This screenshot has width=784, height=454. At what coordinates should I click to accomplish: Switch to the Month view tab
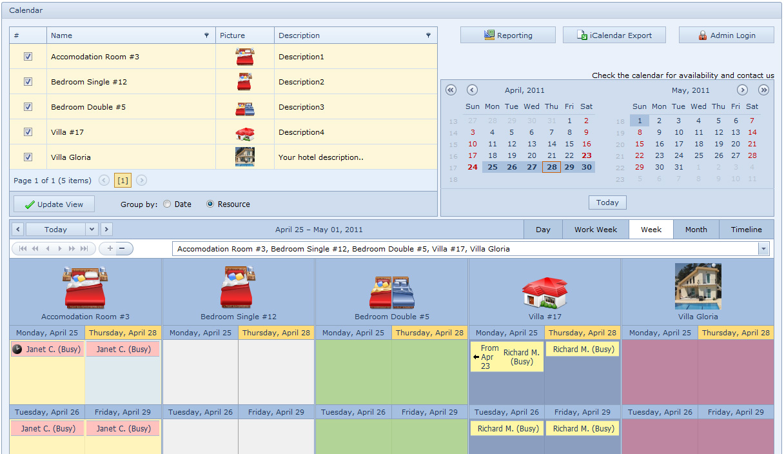(x=696, y=230)
